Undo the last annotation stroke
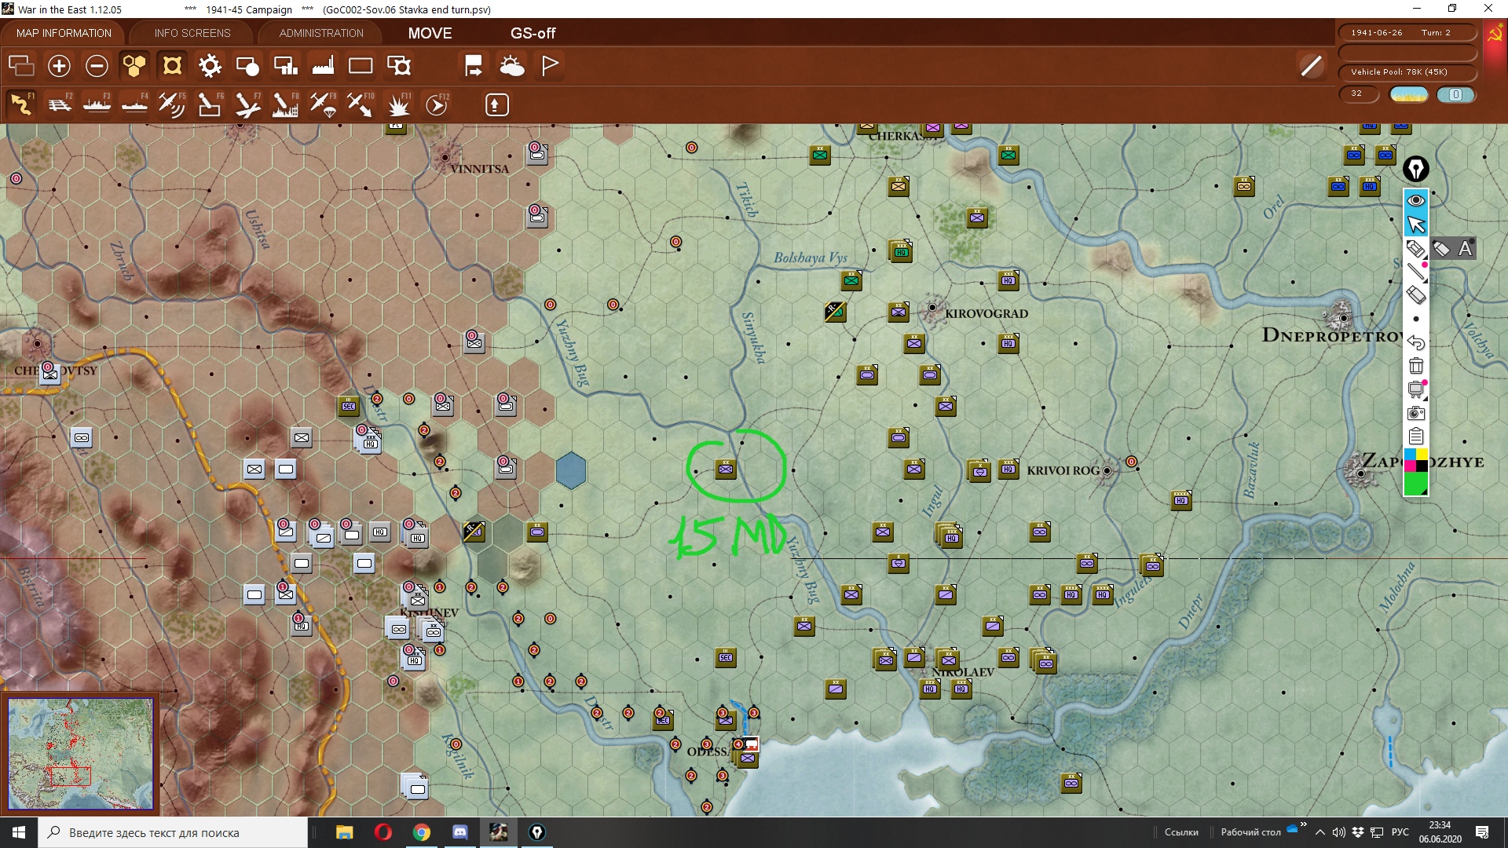The image size is (1508, 848). (1416, 343)
